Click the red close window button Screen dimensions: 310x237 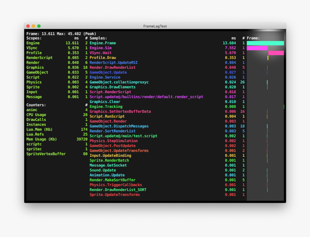point(28,26)
